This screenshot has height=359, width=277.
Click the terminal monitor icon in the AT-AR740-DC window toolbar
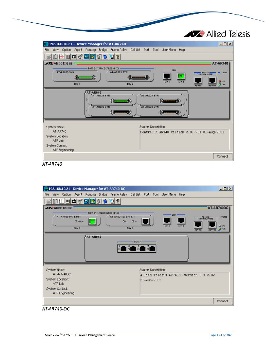click(111, 201)
